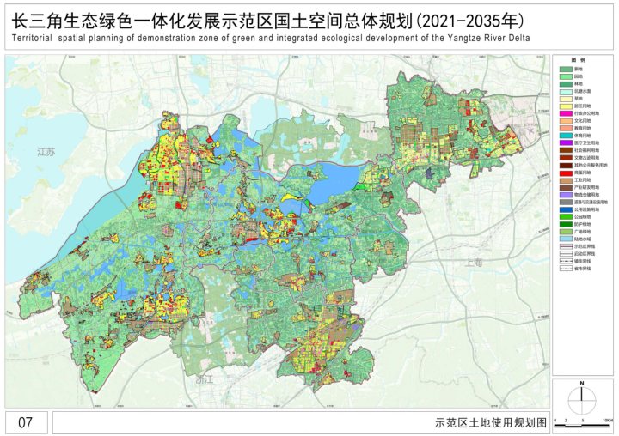This screenshot has width=619, height=436.
Task: Click the bright green 公园绿地 legend swatch
Action: pyautogui.click(x=566, y=217)
